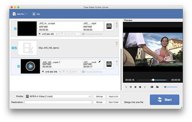Stop the preview playback
192x122 pixels.
click(140, 87)
